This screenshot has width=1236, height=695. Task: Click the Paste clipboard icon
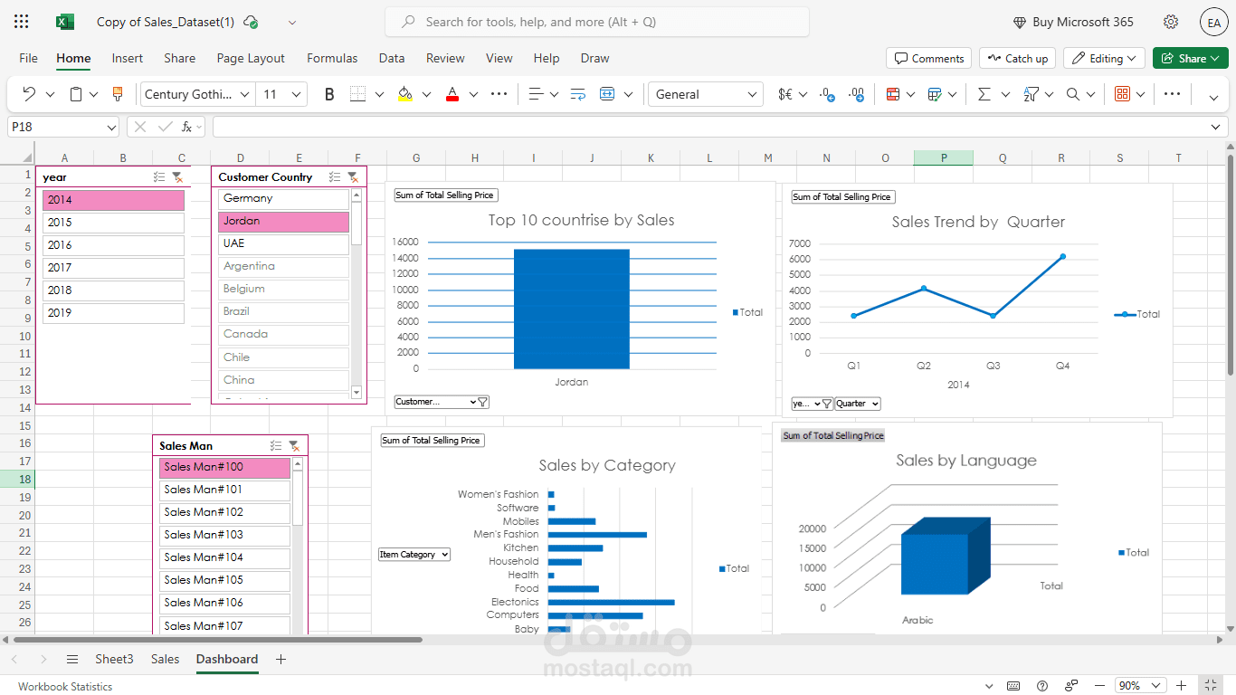[77, 94]
